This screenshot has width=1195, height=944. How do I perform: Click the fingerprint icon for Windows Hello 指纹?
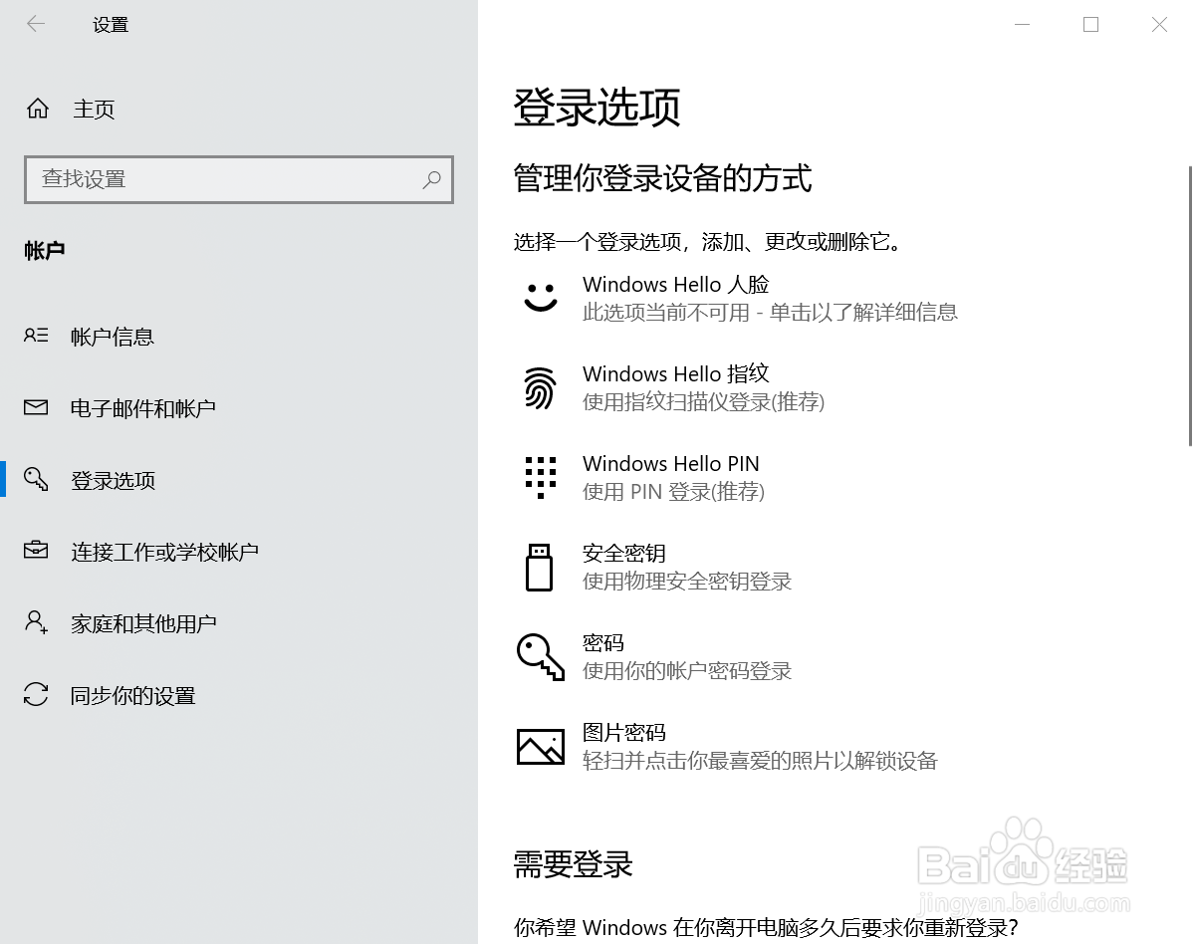(540, 388)
